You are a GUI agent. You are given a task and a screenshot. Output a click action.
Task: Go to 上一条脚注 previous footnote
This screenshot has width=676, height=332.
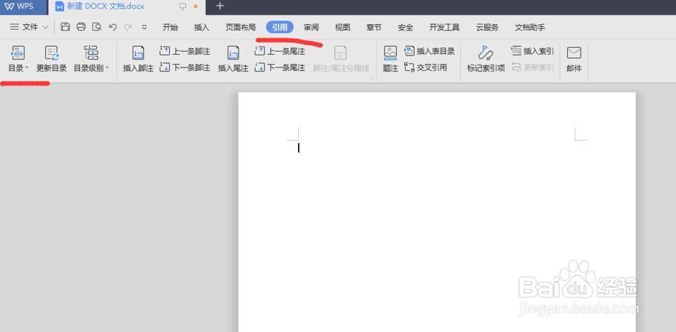point(185,51)
